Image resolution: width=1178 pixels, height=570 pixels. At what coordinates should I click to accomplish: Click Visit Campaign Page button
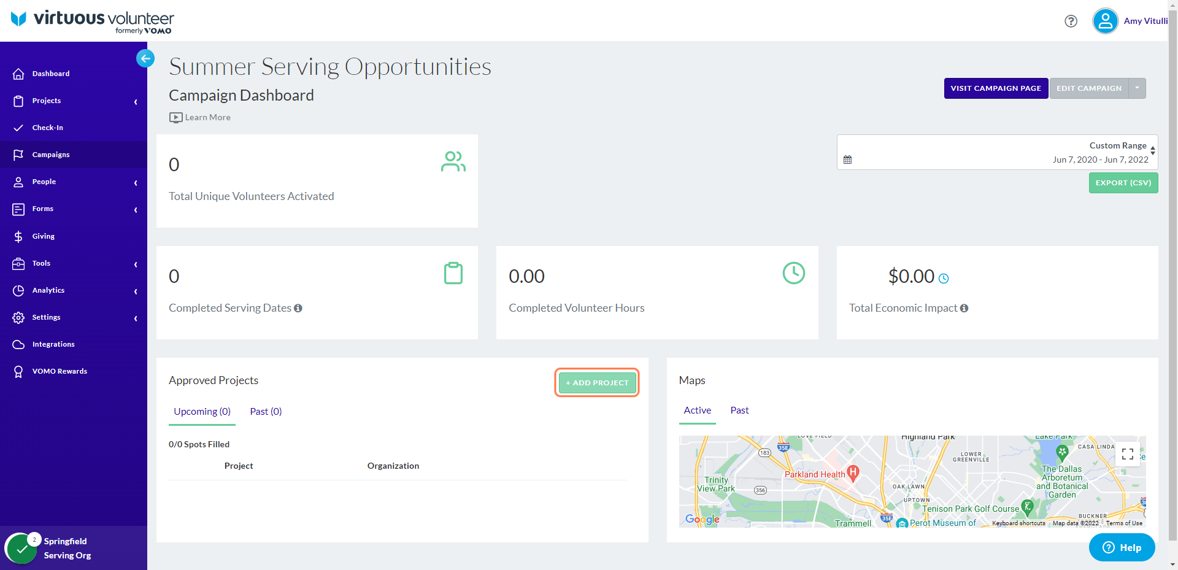tap(996, 88)
